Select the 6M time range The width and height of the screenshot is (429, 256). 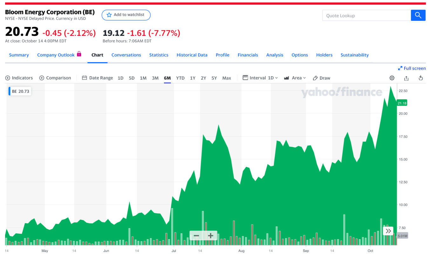pyautogui.click(x=167, y=78)
